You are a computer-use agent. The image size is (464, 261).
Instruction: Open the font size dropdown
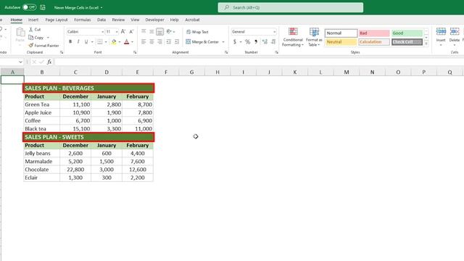click(117, 32)
